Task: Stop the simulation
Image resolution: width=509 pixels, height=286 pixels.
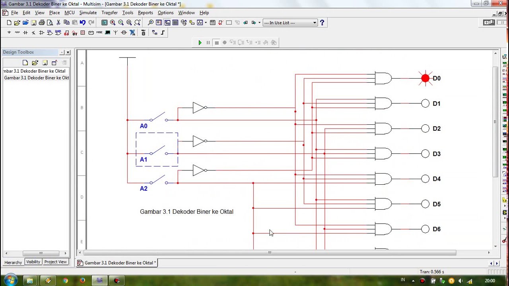Action: (217, 43)
